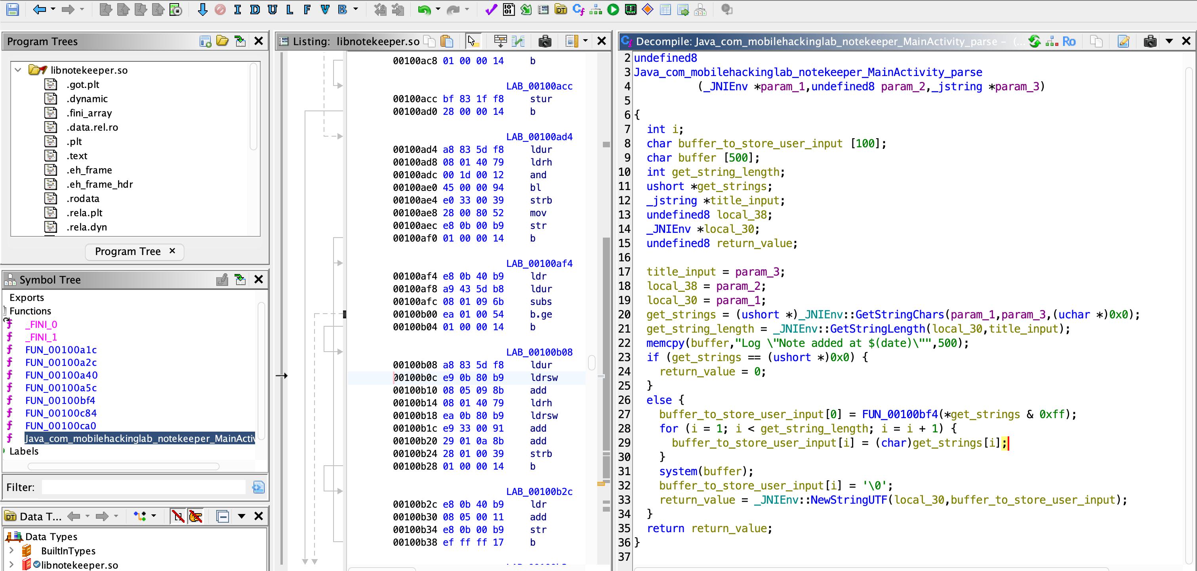The height and width of the screenshot is (571, 1197).
Task: Click the Listing snapshot camera icon
Action: pyautogui.click(x=545, y=41)
